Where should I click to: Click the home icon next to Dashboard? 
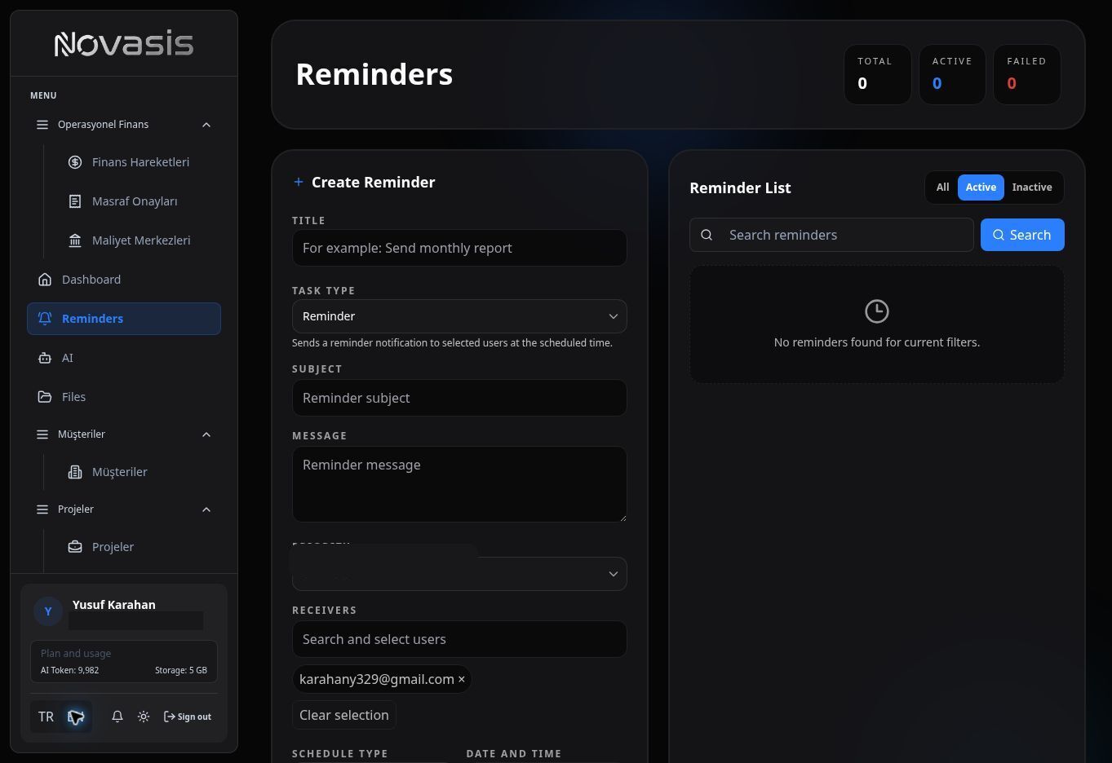[x=45, y=280]
